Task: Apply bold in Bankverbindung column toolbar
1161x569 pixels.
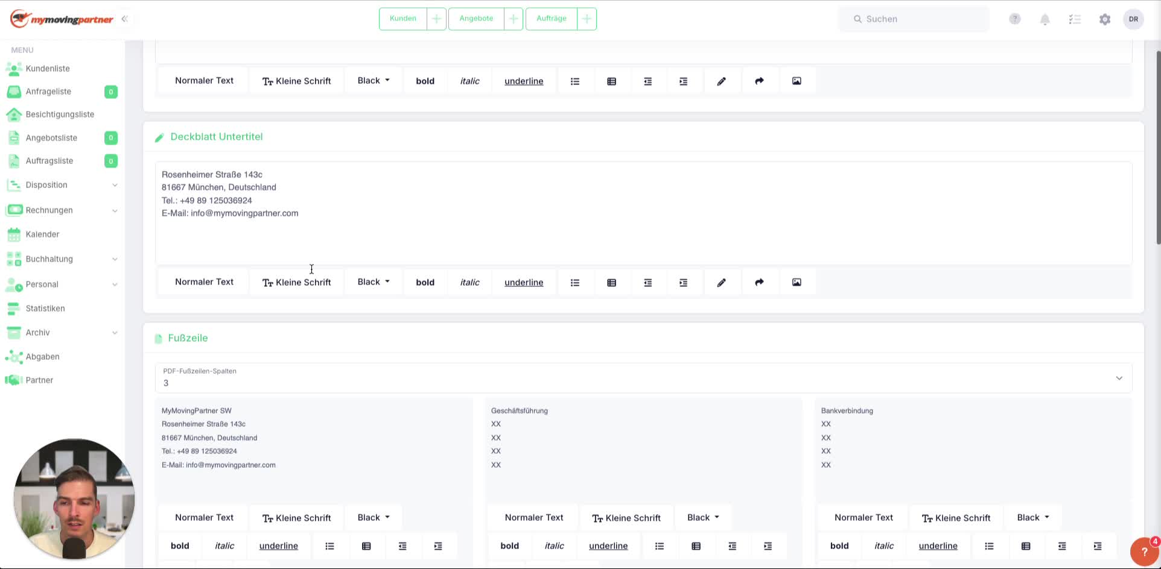Action: click(839, 546)
